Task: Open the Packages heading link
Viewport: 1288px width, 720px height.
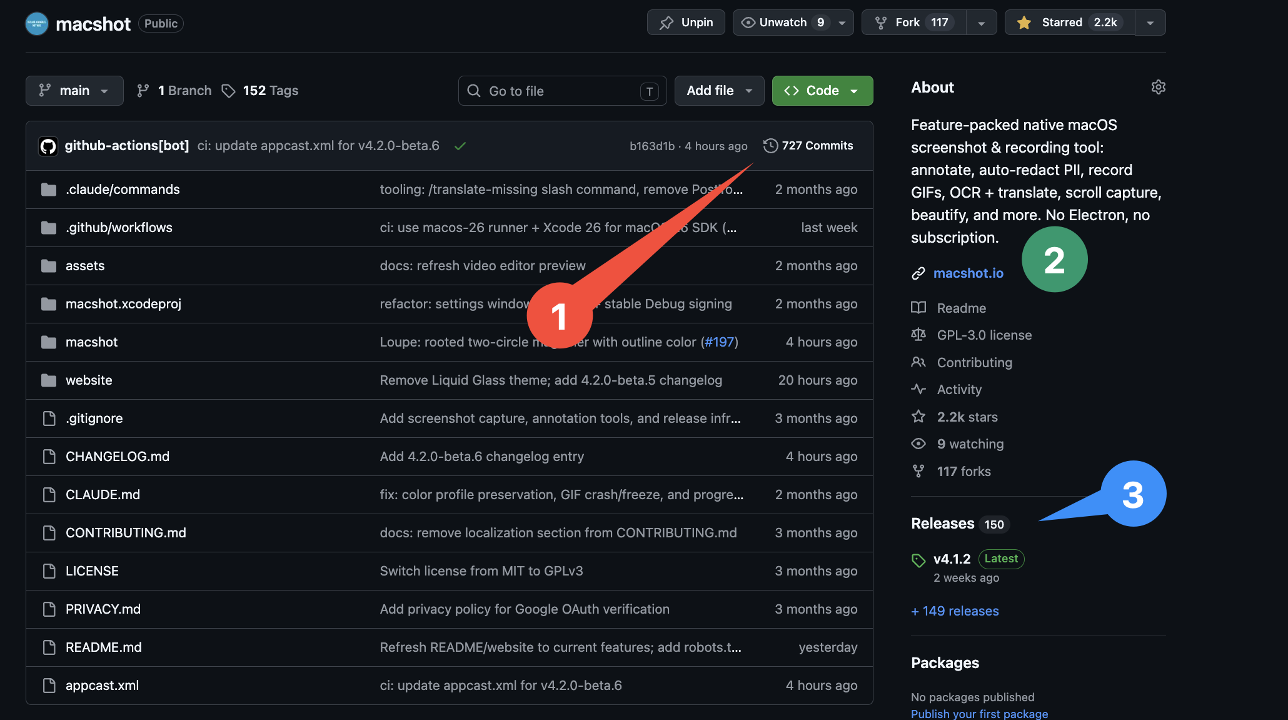Action: tap(945, 663)
